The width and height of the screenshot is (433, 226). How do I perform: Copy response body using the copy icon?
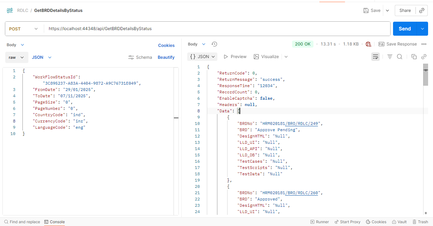coord(414,57)
